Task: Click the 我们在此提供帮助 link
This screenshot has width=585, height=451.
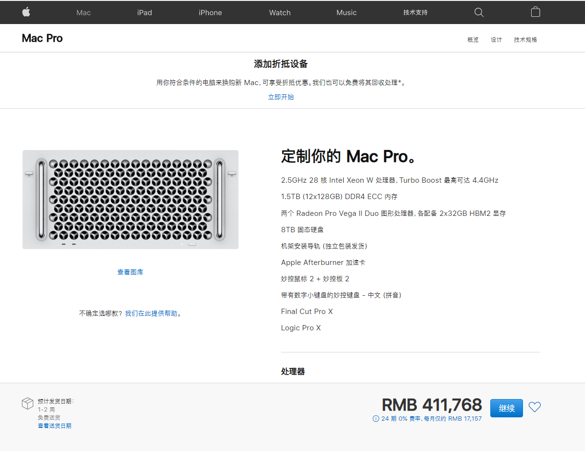Action: tap(151, 313)
